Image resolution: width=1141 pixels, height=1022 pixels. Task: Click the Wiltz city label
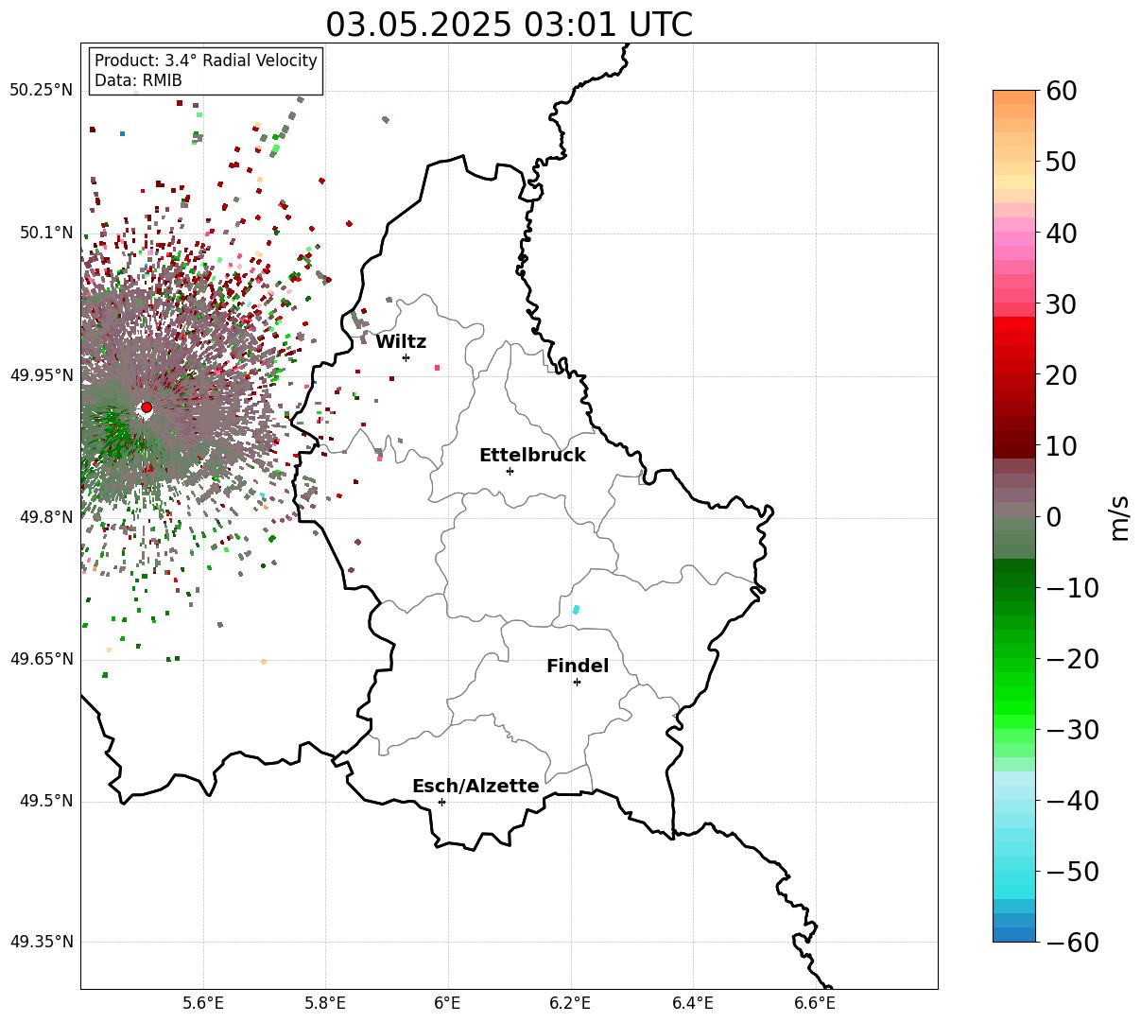pyautogui.click(x=401, y=341)
